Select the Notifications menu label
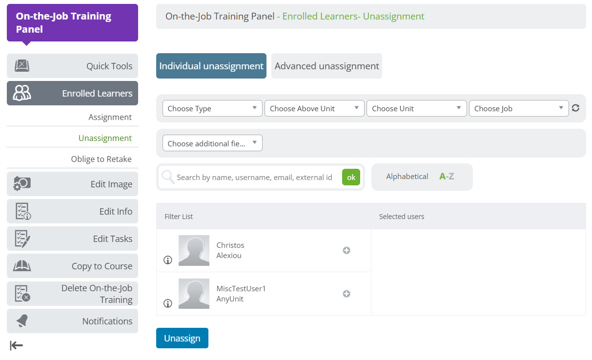592x360 pixels. tap(107, 321)
